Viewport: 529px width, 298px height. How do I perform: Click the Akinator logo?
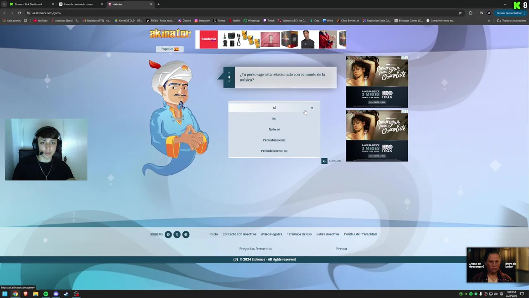[x=170, y=34]
